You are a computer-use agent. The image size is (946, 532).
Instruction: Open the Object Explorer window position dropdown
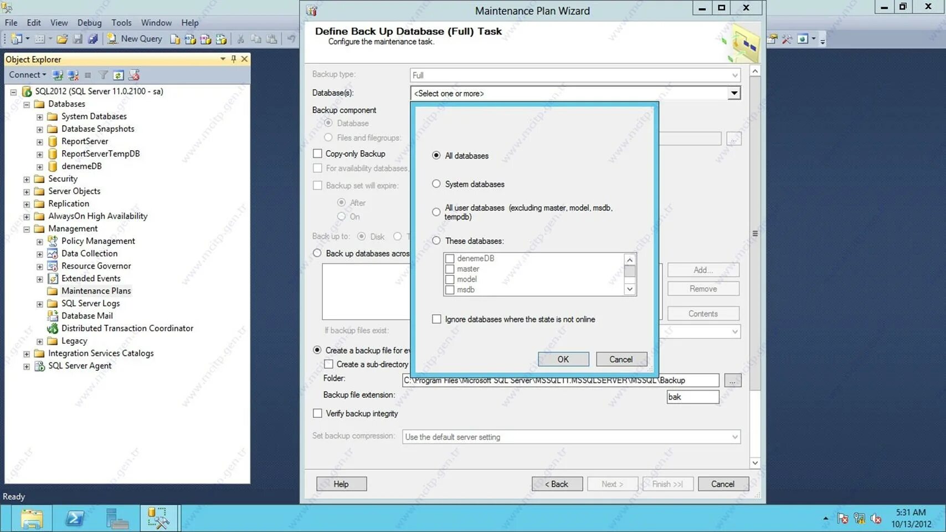click(223, 59)
